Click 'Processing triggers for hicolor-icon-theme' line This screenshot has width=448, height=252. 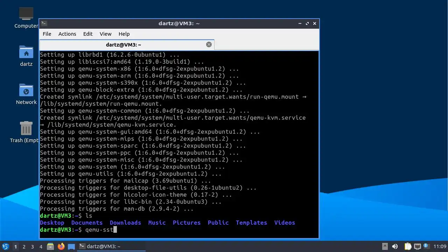point(136,195)
